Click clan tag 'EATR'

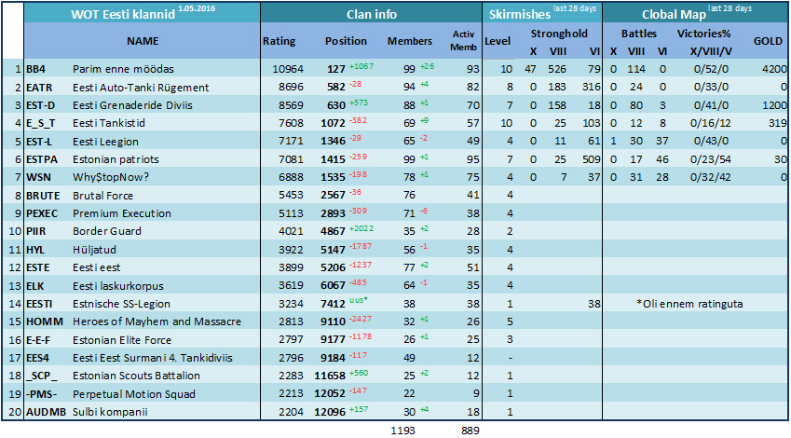tap(39, 88)
